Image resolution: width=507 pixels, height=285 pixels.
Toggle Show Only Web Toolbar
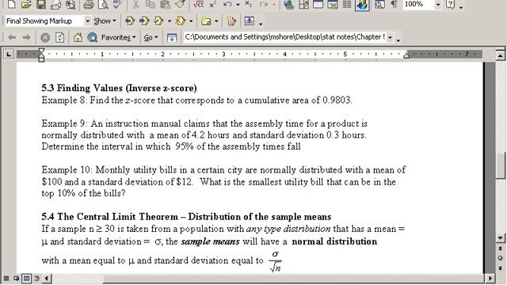point(172,38)
